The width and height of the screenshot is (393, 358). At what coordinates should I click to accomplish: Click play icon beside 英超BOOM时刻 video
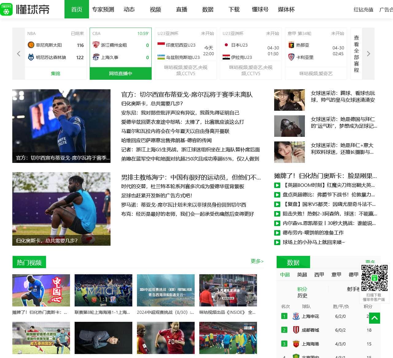277,185
